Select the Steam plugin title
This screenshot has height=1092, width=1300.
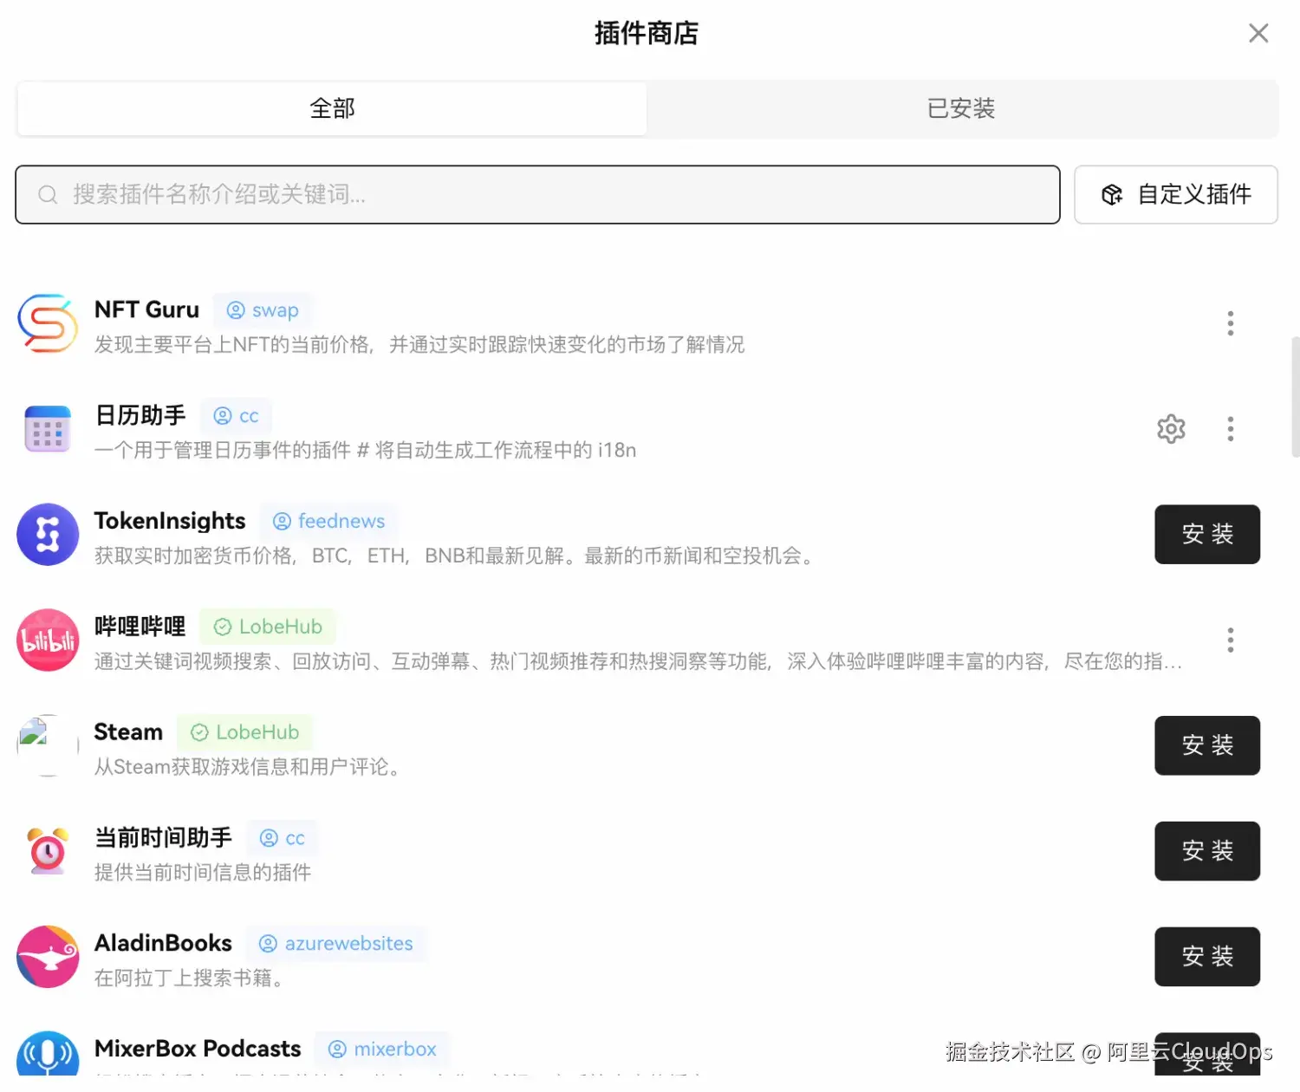(128, 732)
